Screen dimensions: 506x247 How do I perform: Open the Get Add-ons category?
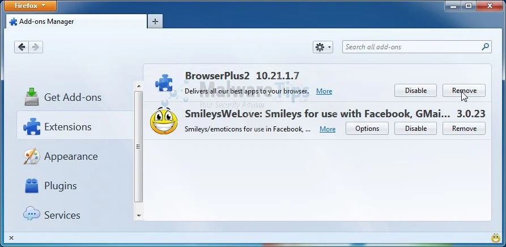point(75,97)
